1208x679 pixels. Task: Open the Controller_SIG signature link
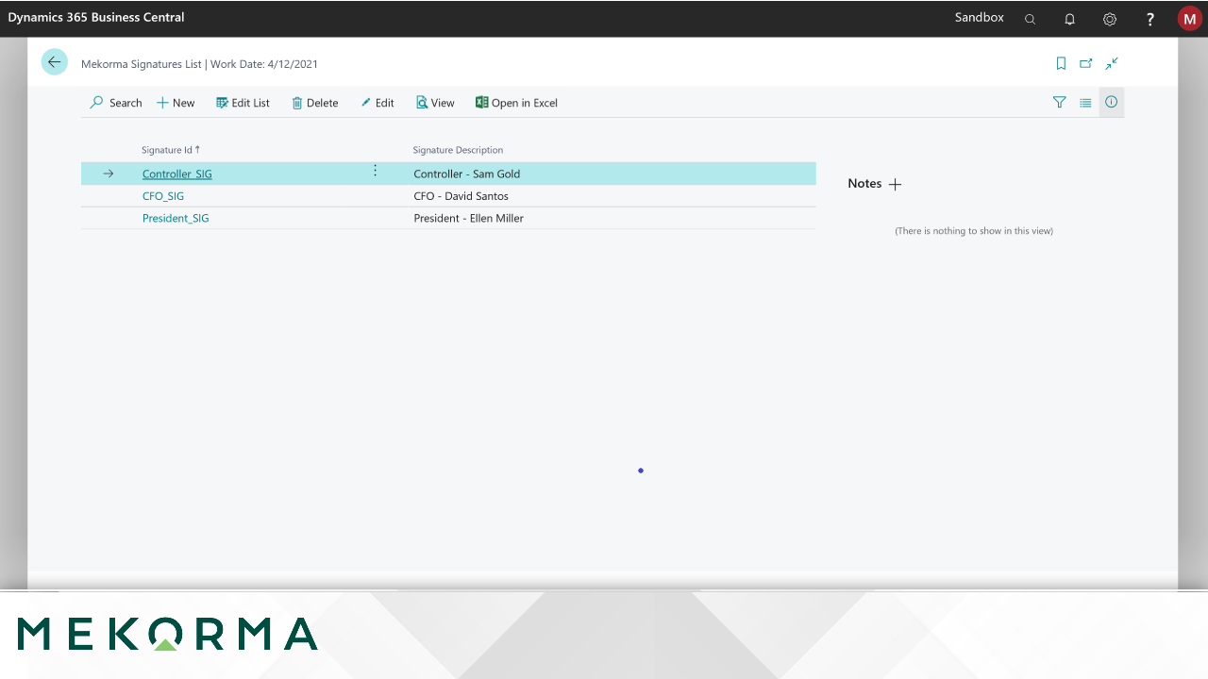click(177, 174)
